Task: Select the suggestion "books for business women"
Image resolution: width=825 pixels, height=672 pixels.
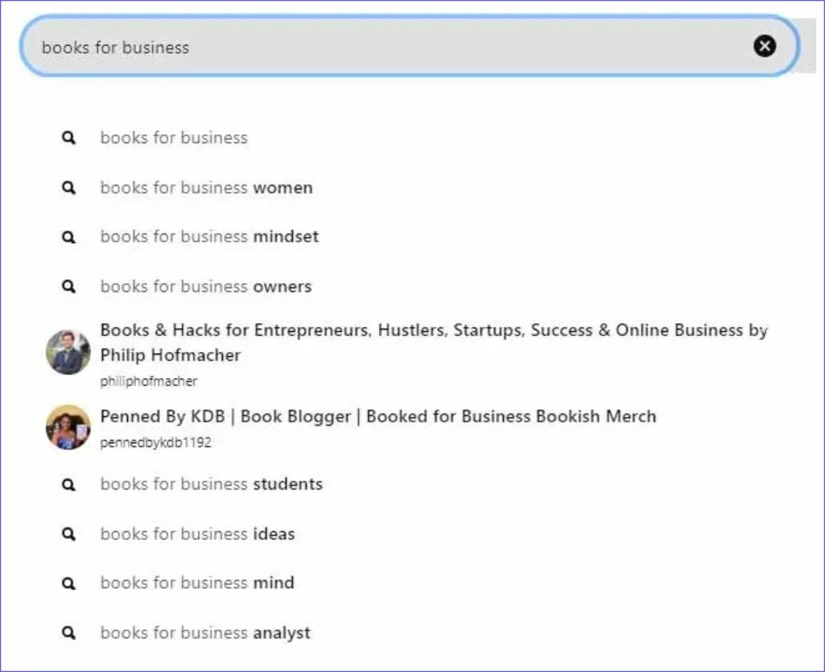Action: pyautogui.click(x=206, y=188)
